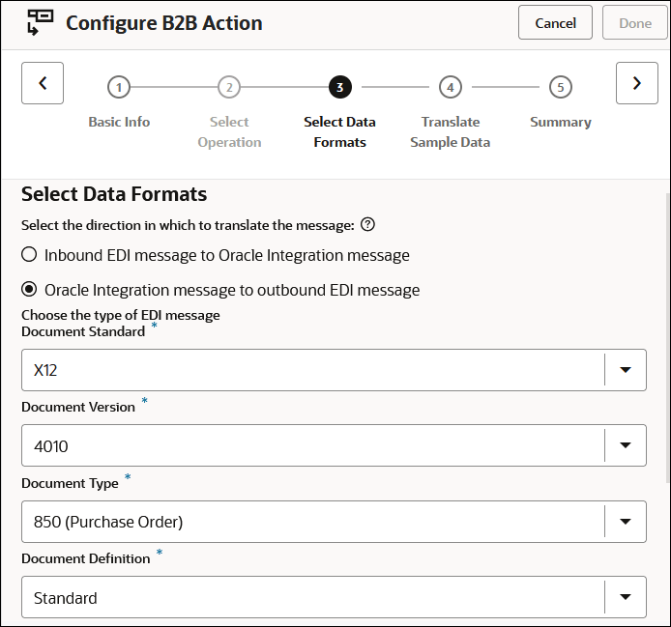Screen dimensions: 671x627
Task: Open the Translate Sample Data step label
Action: pos(451,131)
